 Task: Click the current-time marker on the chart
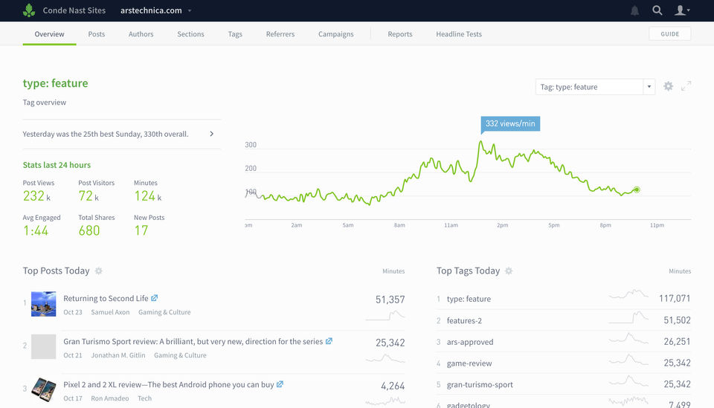pyautogui.click(x=637, y=190)
